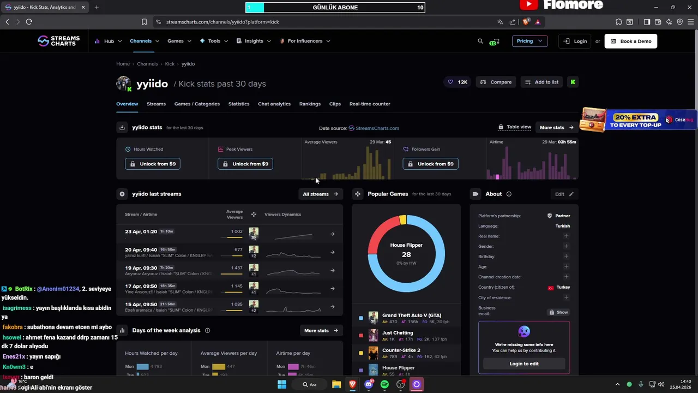This screenshot has height=393, width=698.
Task: Add City of residence with its plus icon
Action: click(566, 297)
